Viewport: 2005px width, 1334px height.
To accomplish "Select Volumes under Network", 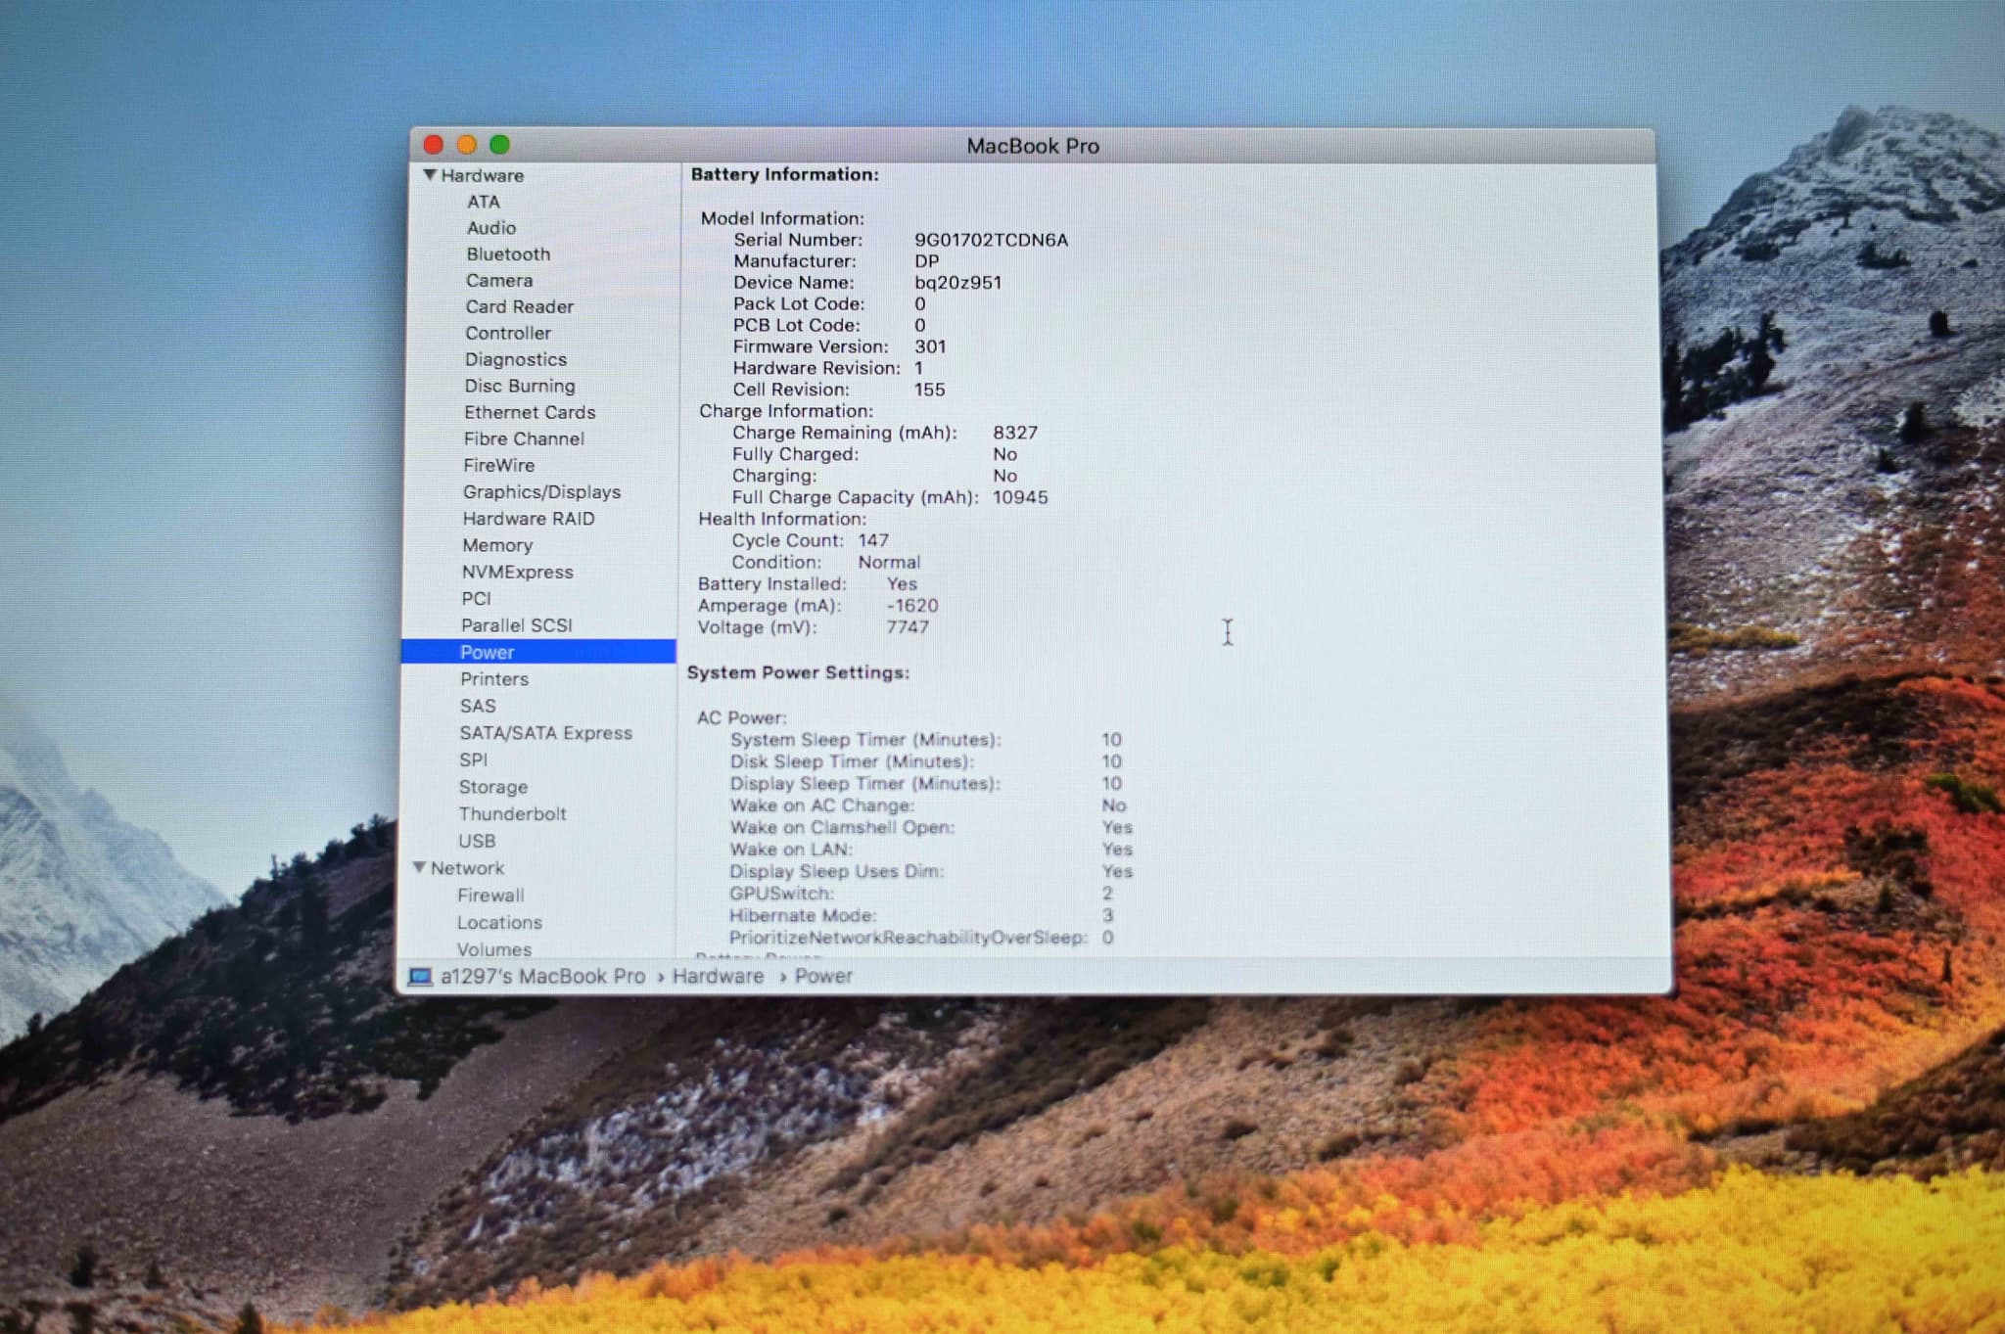I will [494, 949].
